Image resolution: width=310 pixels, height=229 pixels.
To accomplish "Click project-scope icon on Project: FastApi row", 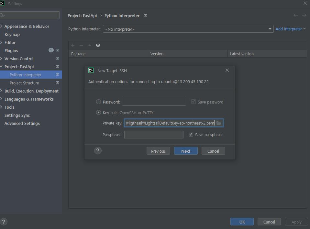I will [57, 67].
